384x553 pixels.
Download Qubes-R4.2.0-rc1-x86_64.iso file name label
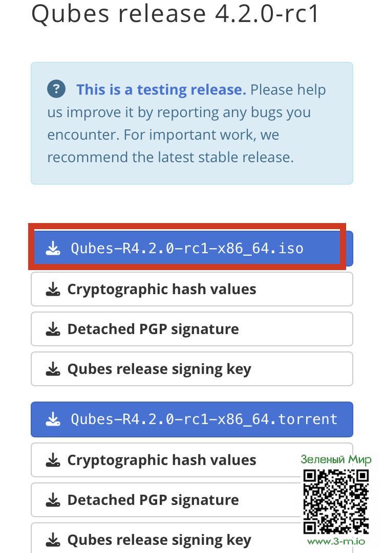[x=187, y=249]
